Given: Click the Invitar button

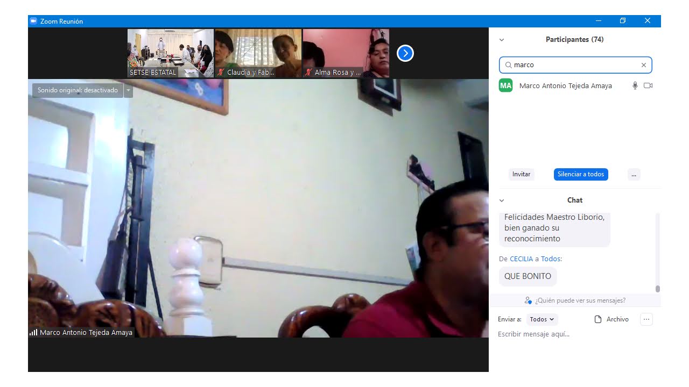Looking at the screenshot, I should [x=521, y=174].
